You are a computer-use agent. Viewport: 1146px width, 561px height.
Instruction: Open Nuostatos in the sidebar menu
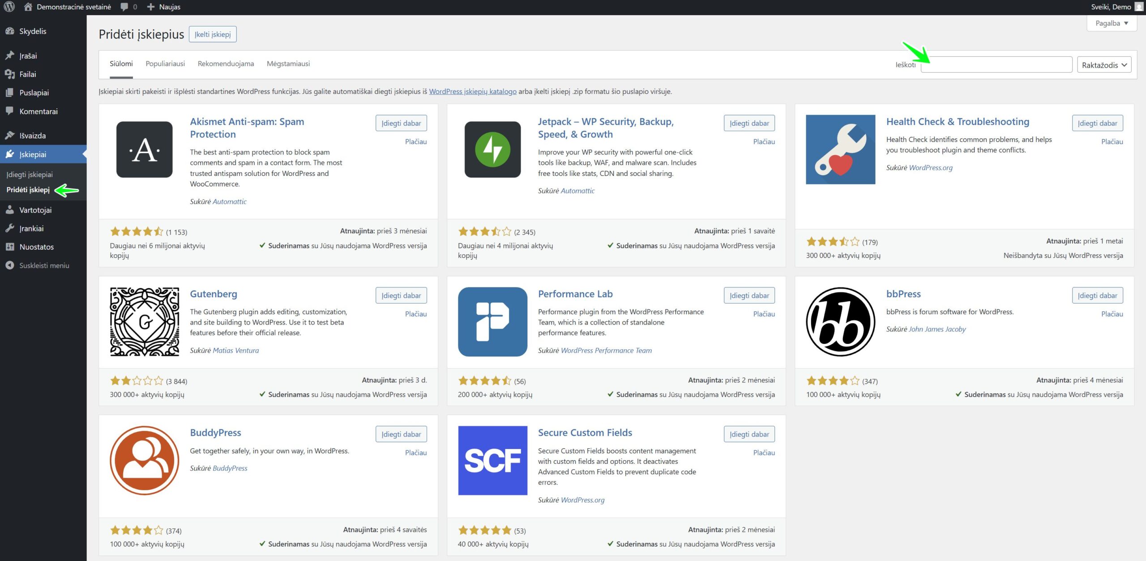(36, 247)
